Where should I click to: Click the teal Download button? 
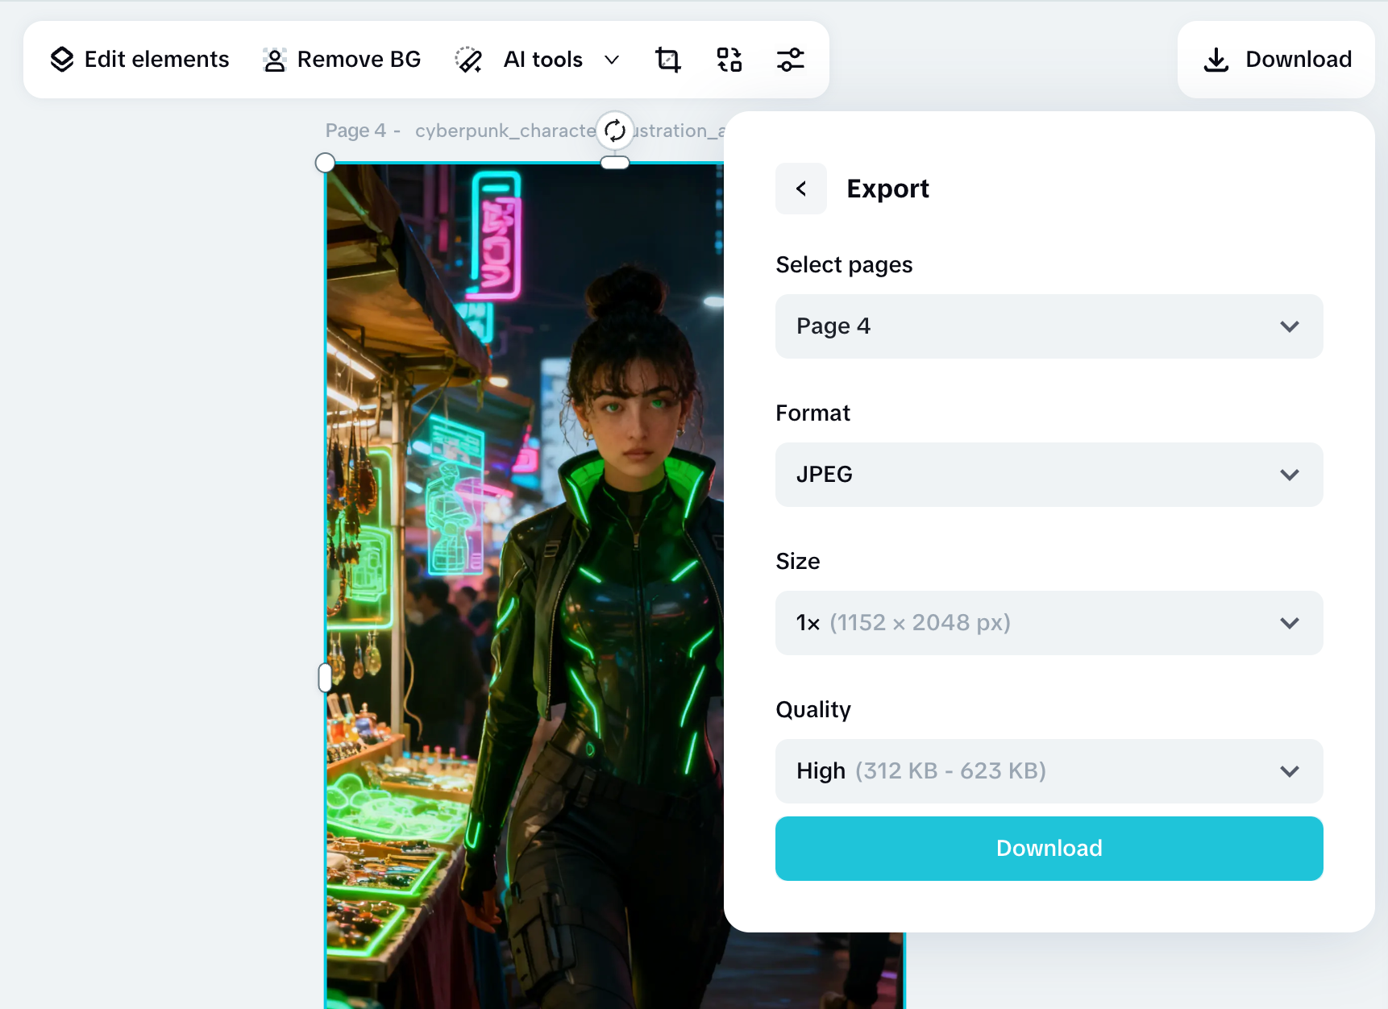click(x=1049, y=849)
